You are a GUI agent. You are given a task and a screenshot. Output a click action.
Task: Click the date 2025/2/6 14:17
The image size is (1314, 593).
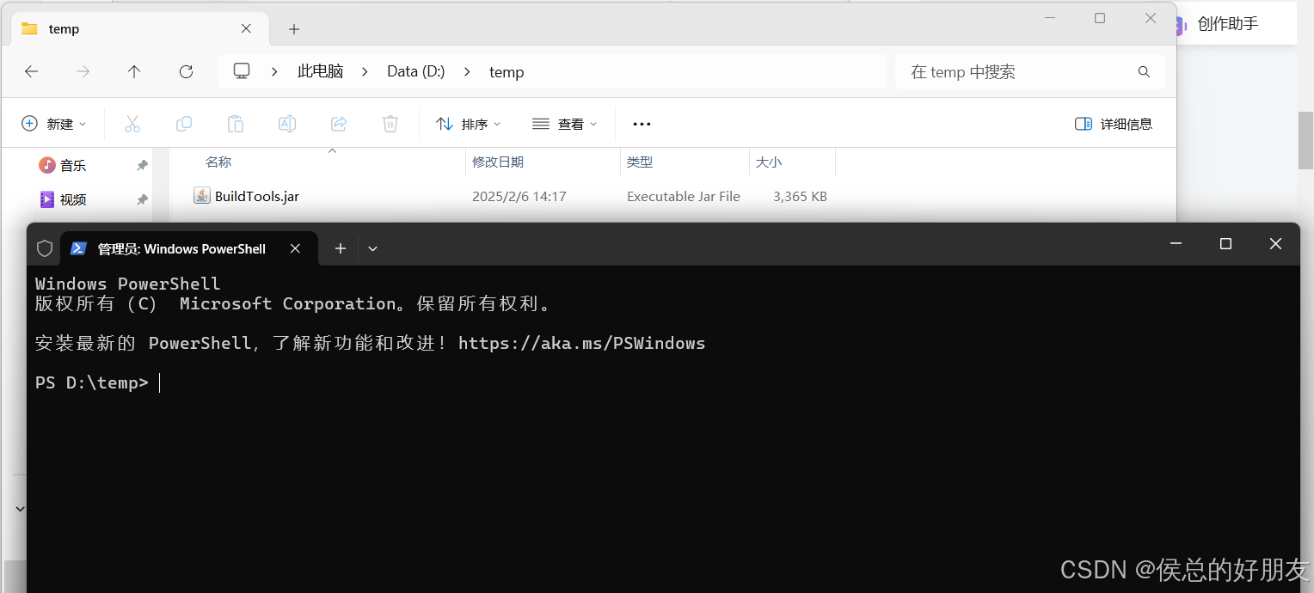click(x=519, y=196)
